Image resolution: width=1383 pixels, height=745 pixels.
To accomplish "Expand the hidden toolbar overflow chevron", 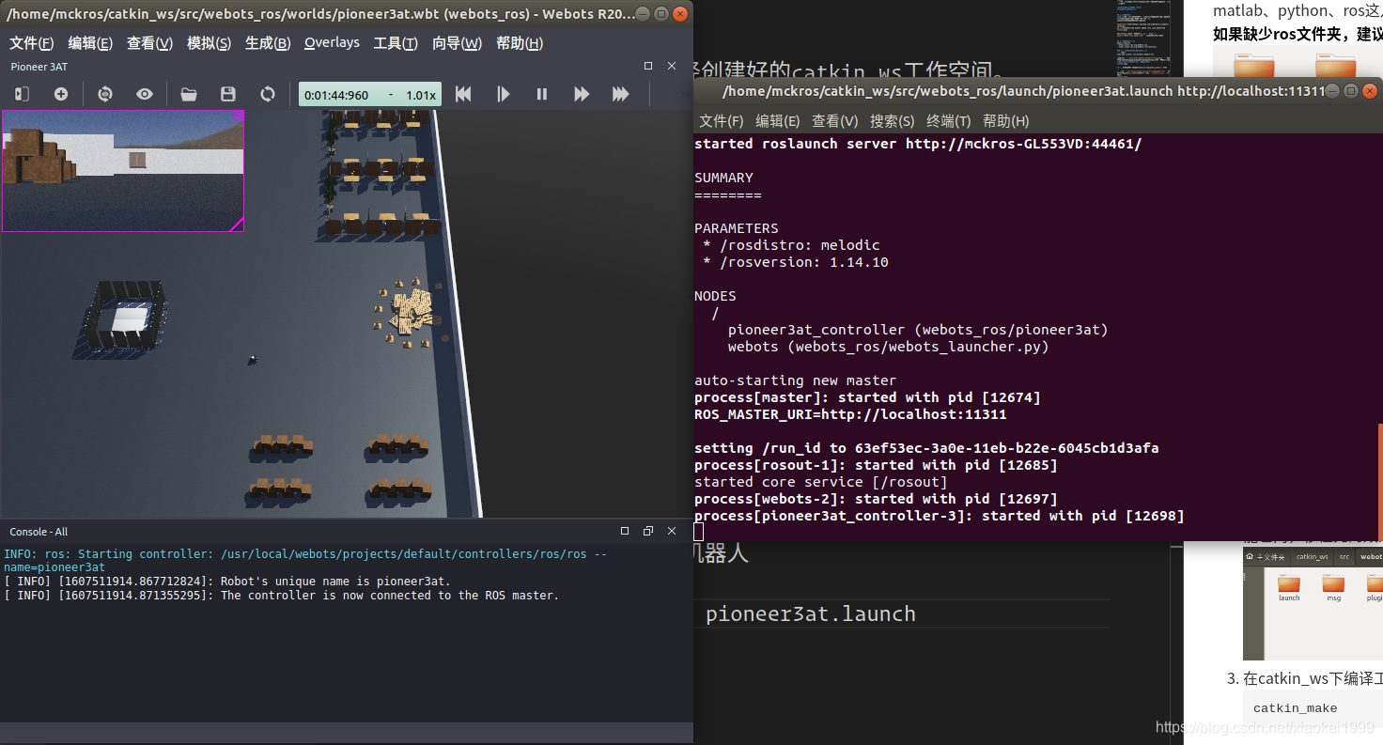I will (686, 94).
